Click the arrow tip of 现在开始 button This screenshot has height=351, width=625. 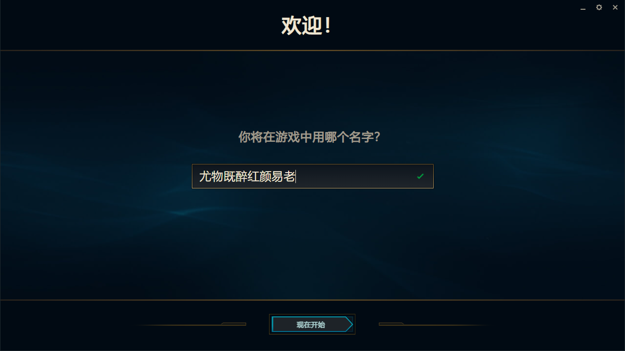click(349, 324)
